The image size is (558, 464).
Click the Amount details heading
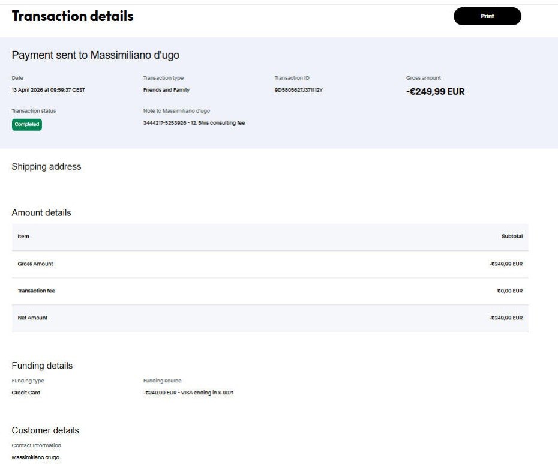pos(41,213)
